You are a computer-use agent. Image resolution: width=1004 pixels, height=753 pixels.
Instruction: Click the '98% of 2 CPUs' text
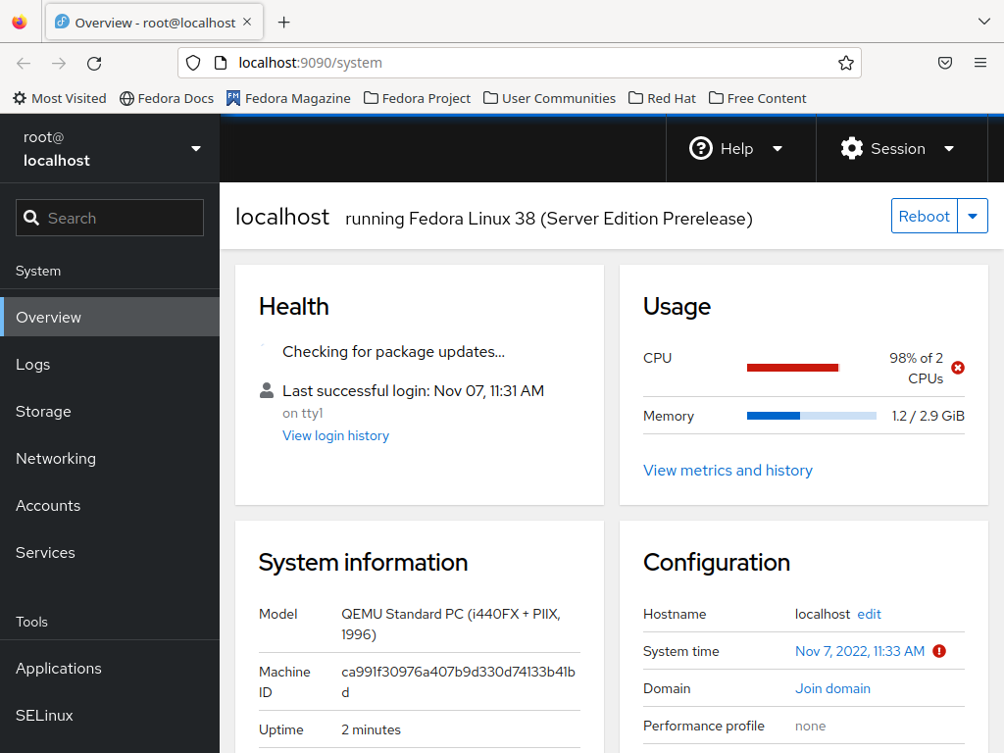(x=916, y=369)
